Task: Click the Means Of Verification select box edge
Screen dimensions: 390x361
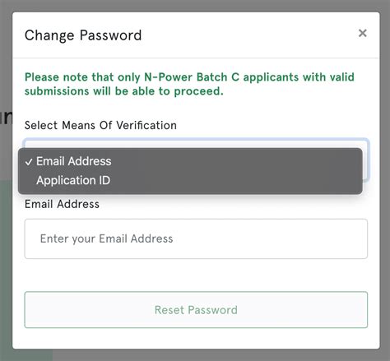Action: pyautogui.click(x=366, y=160)
